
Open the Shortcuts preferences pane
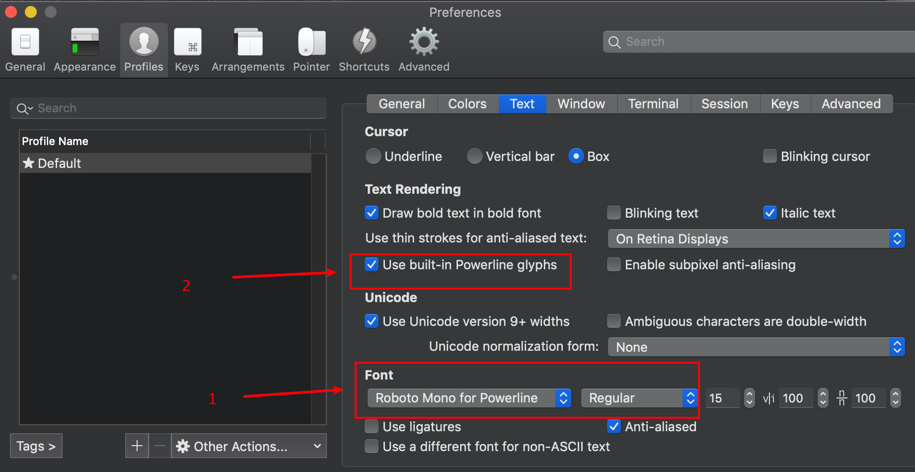[x=364, y=50]
